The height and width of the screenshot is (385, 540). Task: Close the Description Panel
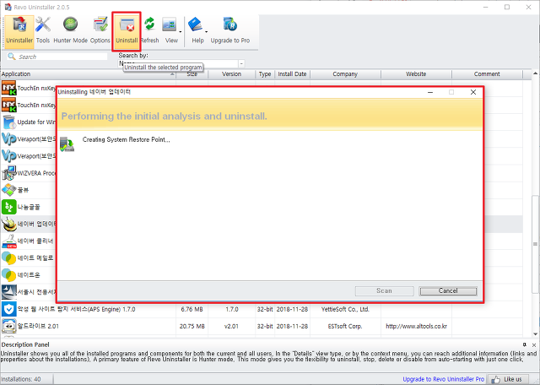(534, 344)
